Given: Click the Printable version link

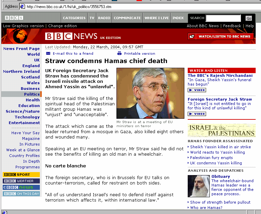Looking at the screenshot, I should [140, 53].
